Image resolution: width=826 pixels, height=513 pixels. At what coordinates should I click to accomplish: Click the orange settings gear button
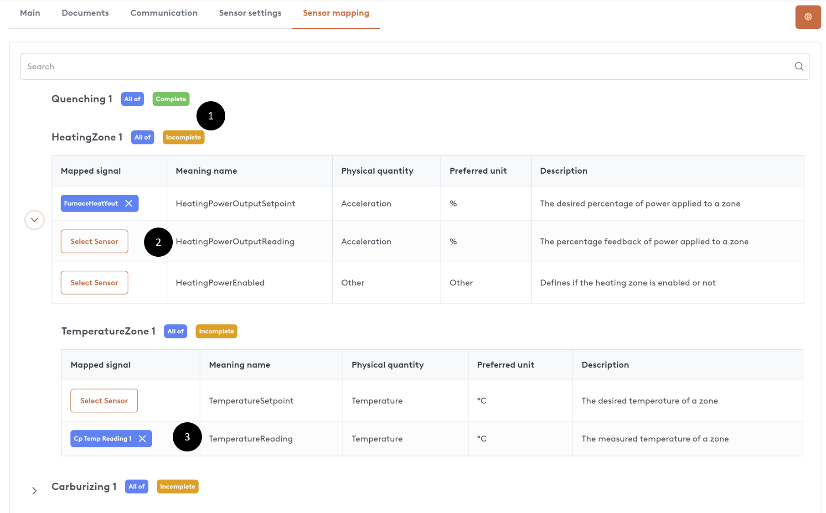pos(808,17)
